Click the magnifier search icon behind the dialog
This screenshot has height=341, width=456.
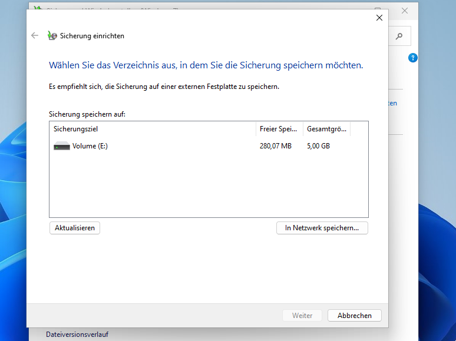click(399, 37)
